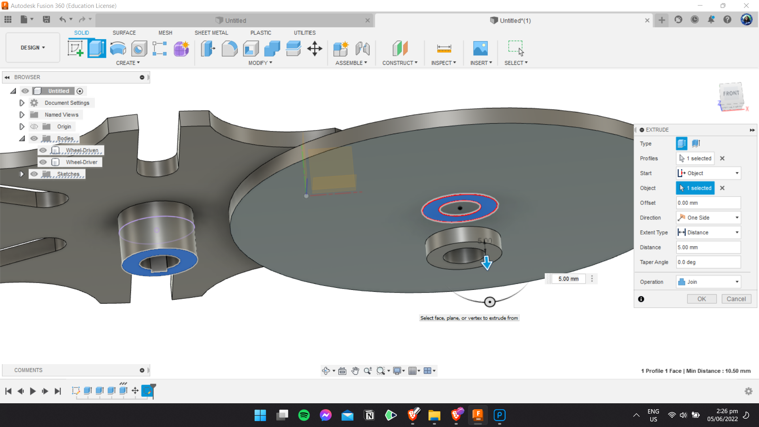Activate the Move/Copy tool

(315, 49)
